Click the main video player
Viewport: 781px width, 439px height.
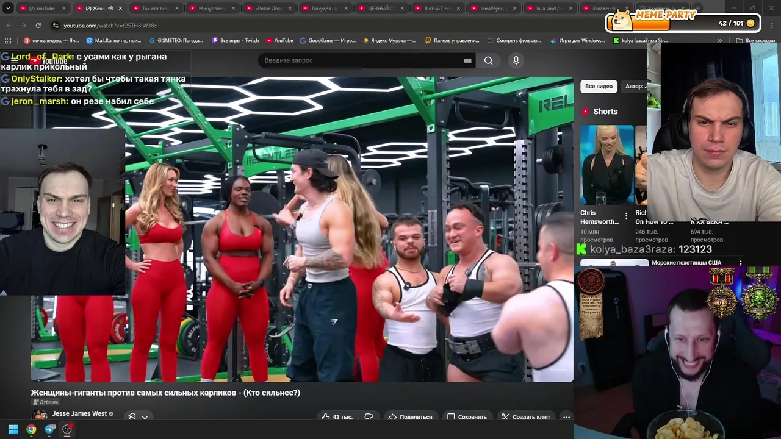pyautogui.click(x=302, y=229)
